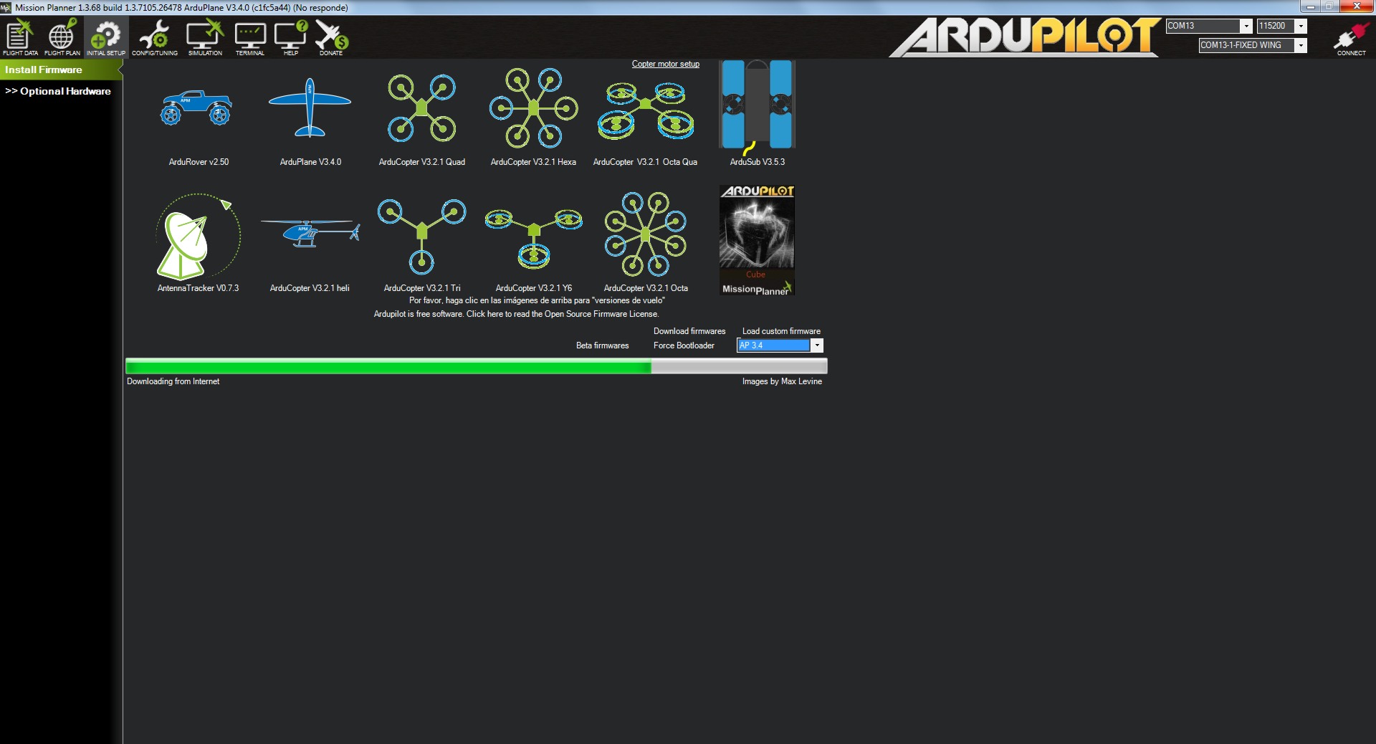Select the ArduPlane V3.4.0 airplane firmware
This screenshot has width=1376, height=744.
tap(310, 109)
